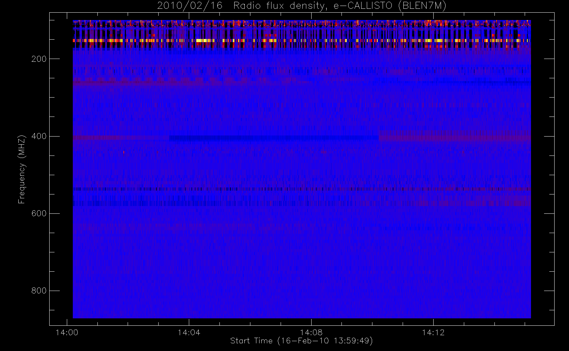This screenshot has width=569, height=351.
Task: Click the dark blue band at 400 MHz
Action: (x=274, y=138)
